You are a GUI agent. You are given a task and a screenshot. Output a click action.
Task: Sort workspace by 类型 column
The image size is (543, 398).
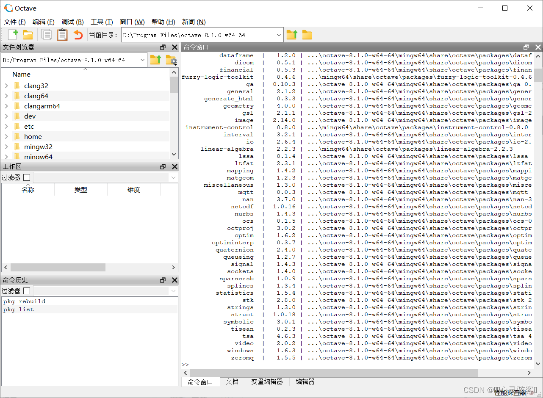click(x=81, y=190)
